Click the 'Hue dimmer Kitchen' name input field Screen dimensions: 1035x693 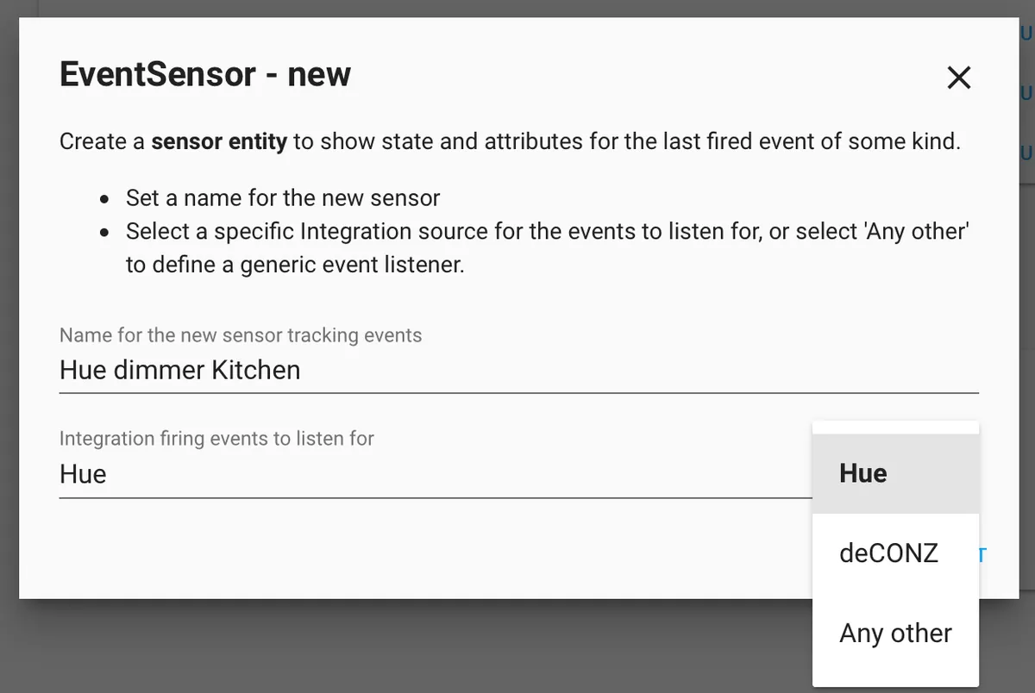518,371
